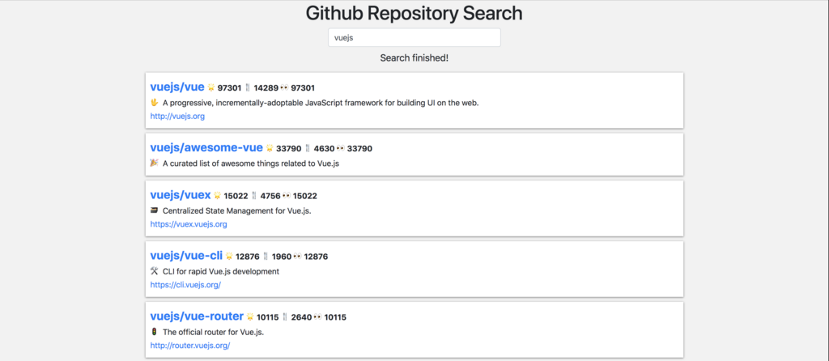
Task: Visit the https://cli.vuejs.org/ link
Action: (185, 284)
